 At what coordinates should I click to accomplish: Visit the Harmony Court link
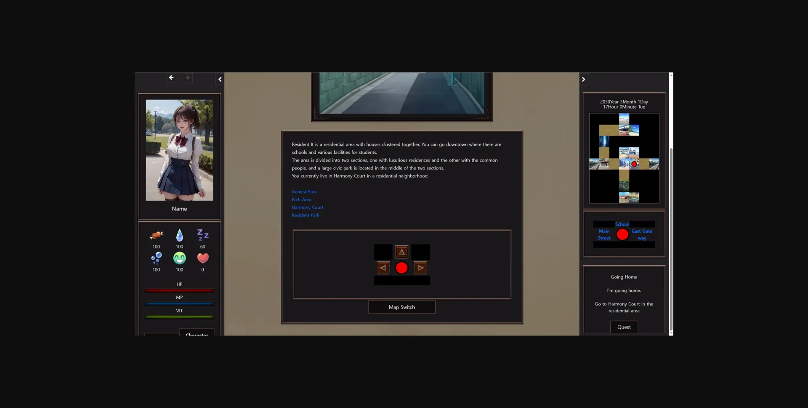pyautogui.click(x=307, y=207)
